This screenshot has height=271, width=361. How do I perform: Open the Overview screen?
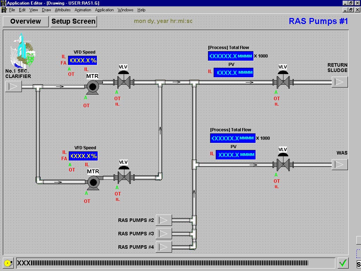click(x=25, y=22)
